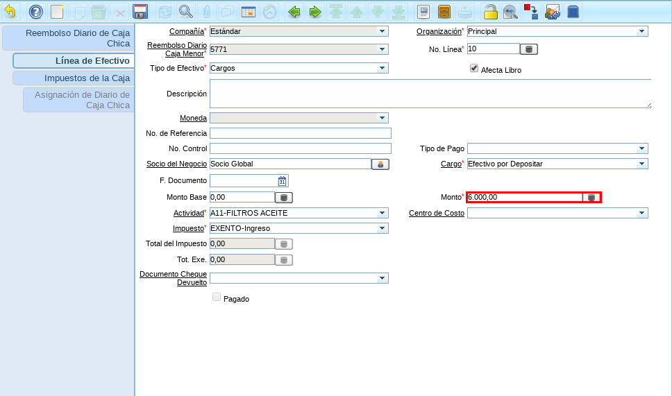Jump to the first record arrow icon

pos(336,12)
